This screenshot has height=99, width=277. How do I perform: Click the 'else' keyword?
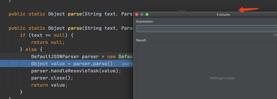(31, 49)
